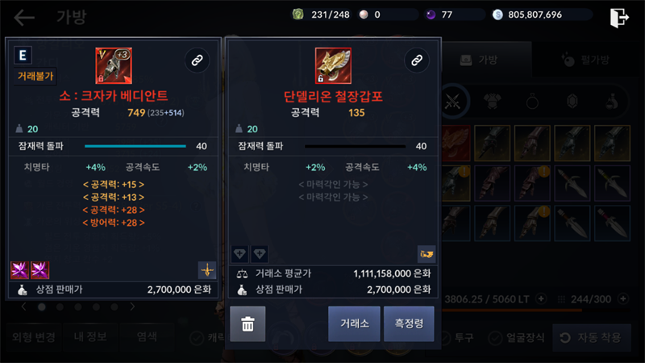This screenshot has width=645, height=363.
Task: Click the exit door icon at top right
Action: click(x=619, y=18)
